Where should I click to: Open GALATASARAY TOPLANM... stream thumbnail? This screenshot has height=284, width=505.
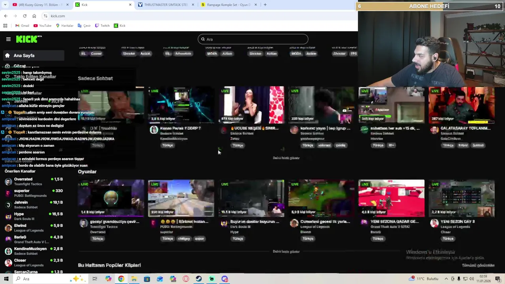[461, 105]
